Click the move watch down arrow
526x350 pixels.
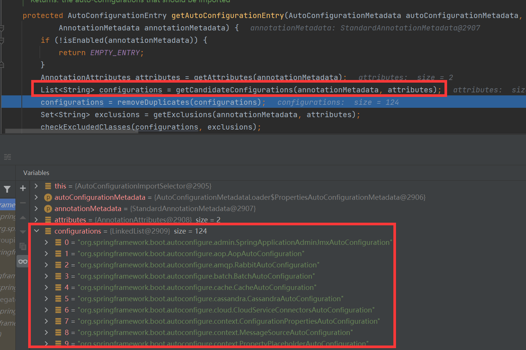click(23, 232)
